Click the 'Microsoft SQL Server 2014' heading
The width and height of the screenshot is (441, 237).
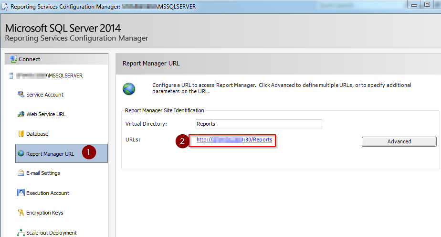coord(63,28)
